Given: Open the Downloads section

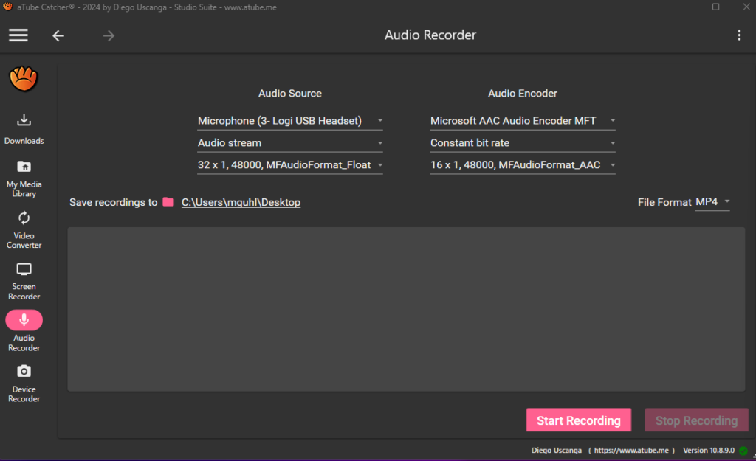Looking at the screenshot, I should point(24,129).
